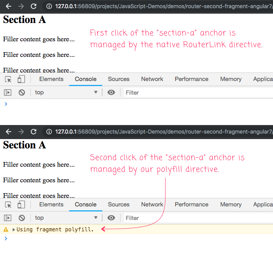Screen dimensions: 273x259
Task: Open the top context dropdown in top DevTools
Action: (x=66, y=92)
